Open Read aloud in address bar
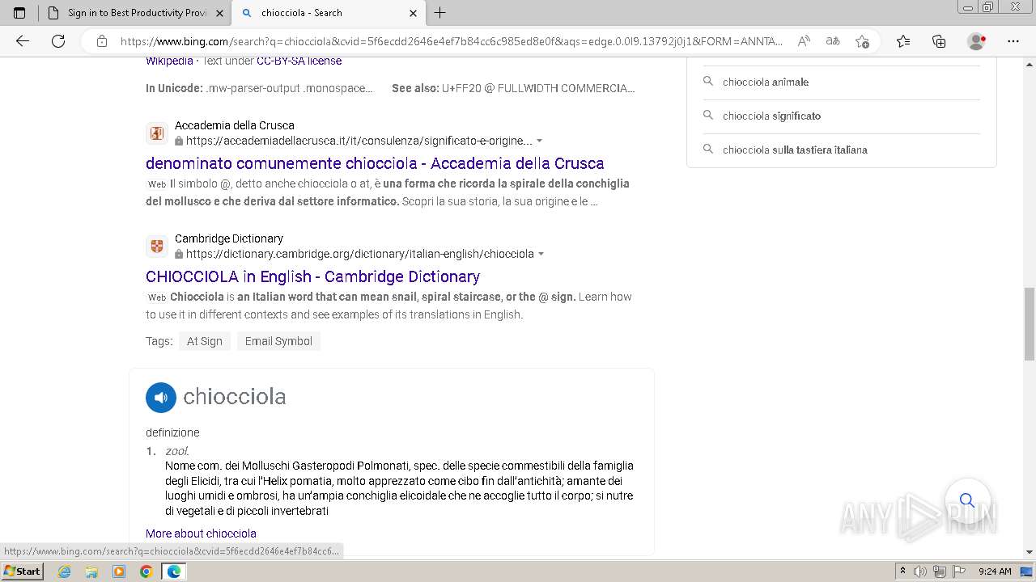Viewport: 1036px width, 582px height. pos(804,41)
